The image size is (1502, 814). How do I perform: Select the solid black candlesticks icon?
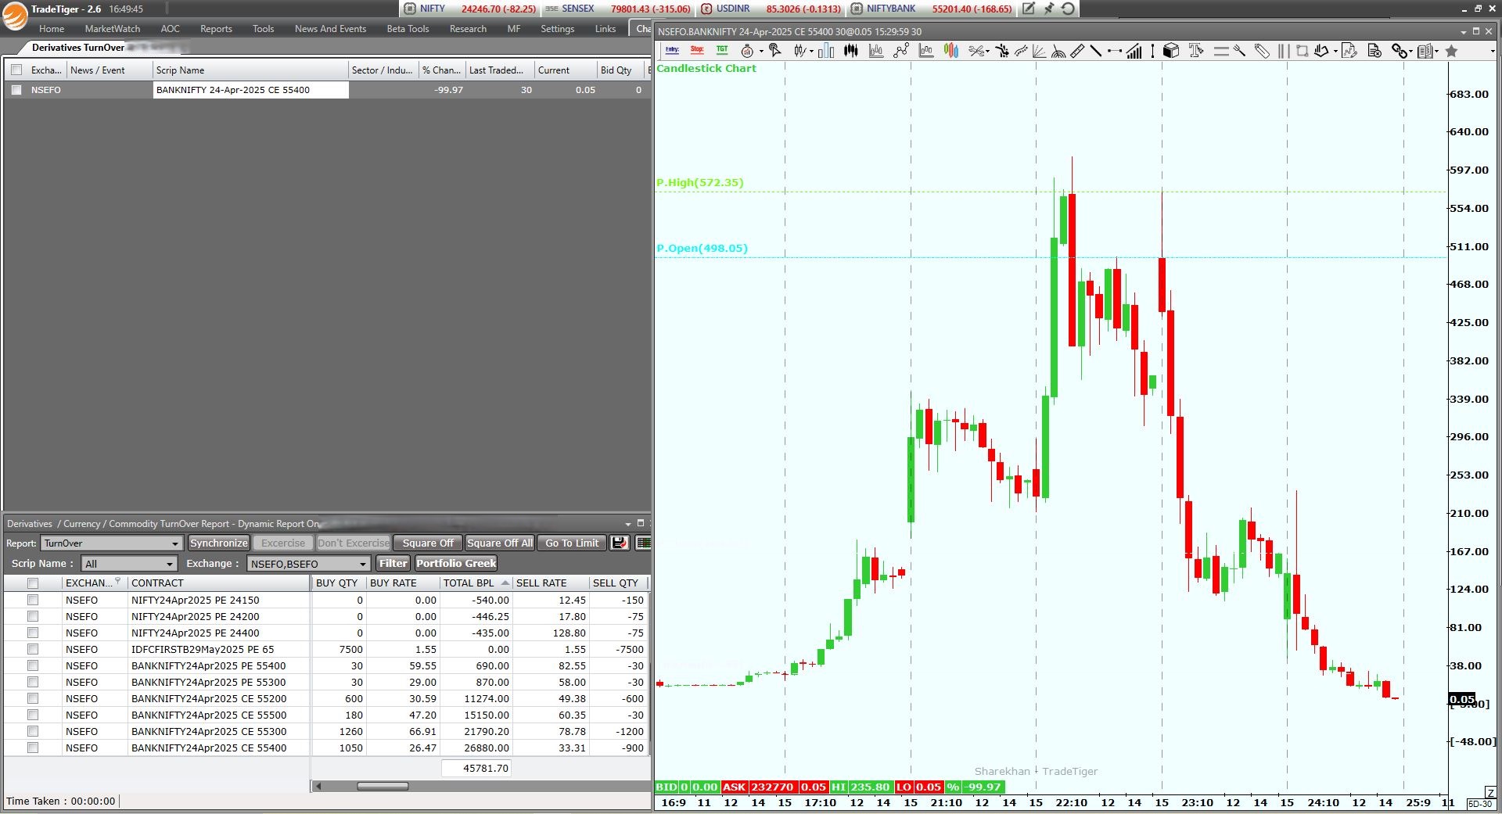850,51
